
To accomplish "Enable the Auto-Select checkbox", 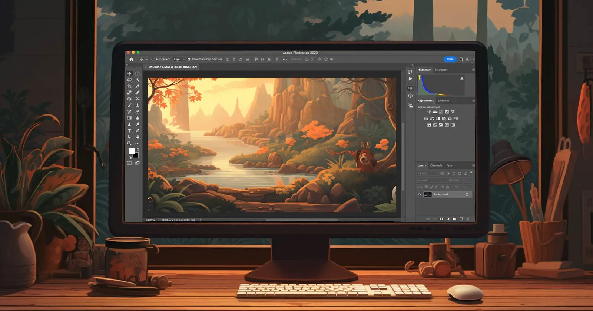I will (x=153, y=59).
